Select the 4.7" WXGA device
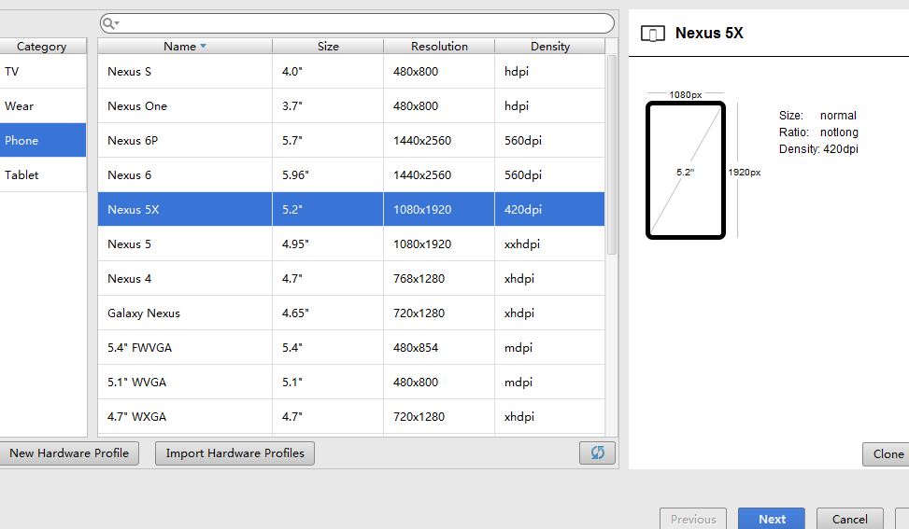 pyautogui.click(x=351, y=416)
